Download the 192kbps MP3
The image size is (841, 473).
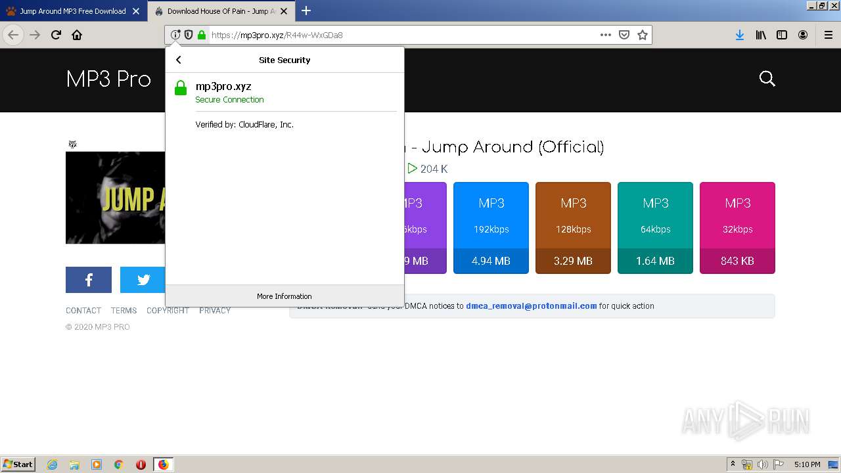[x=491, y=228]
